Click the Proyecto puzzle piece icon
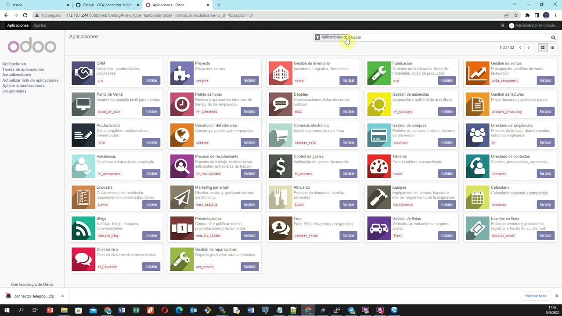This screenshot has width=562, height=316. click(182, 73)
